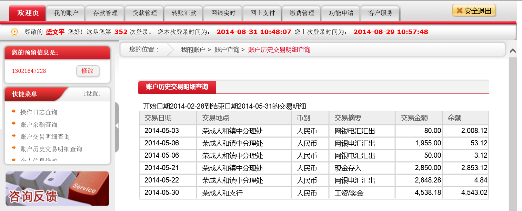Screen dimensions: 522x211
Task: Open 快捷菜单 [设置] link
Action: (x=92, y=93)
